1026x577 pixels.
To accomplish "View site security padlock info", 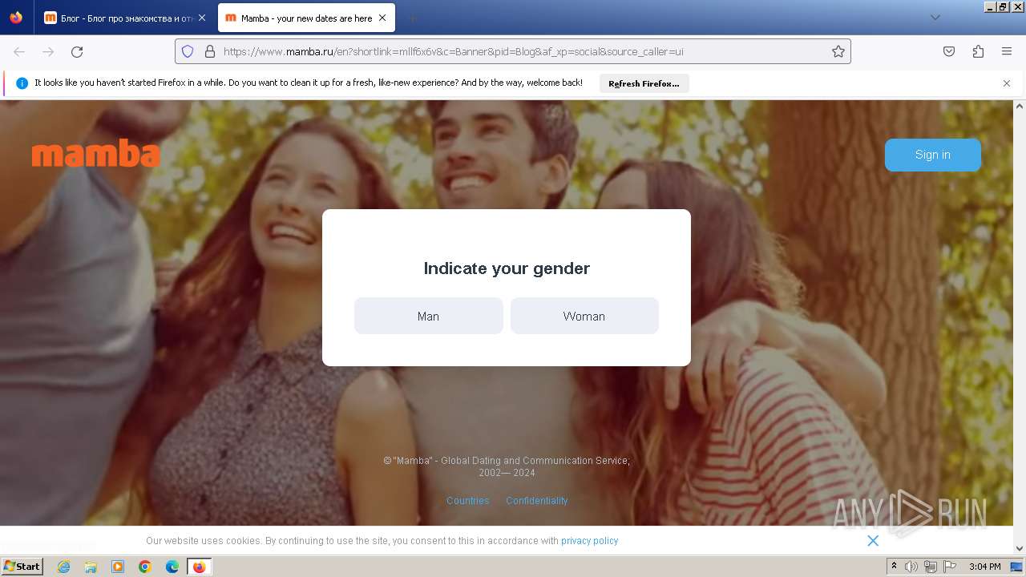I will point(210,51).
